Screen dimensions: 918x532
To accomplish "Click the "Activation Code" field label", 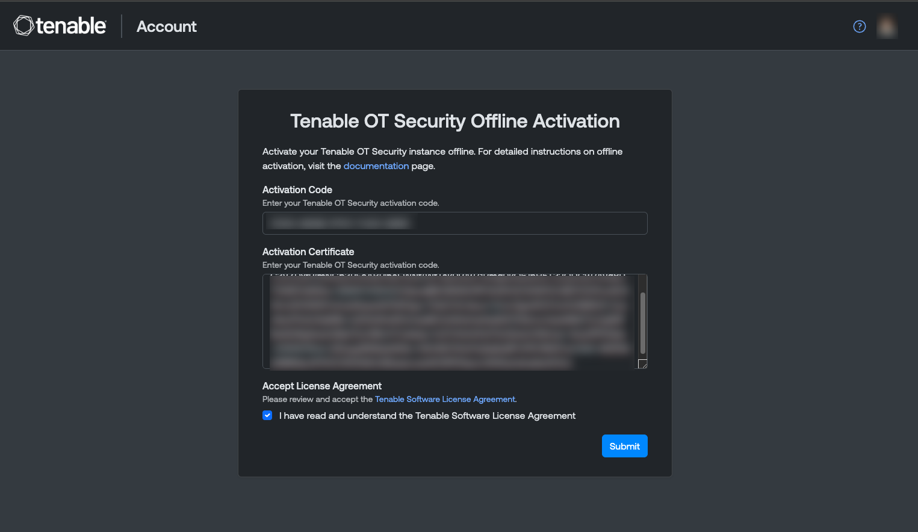I will point(297,190).
